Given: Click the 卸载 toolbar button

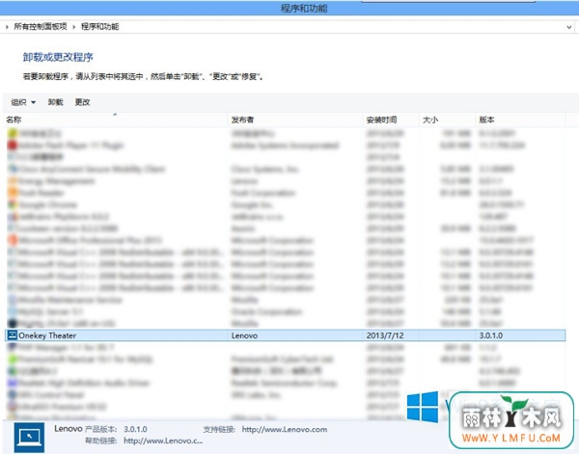Looking at the screenshot, I should [55, 102].
